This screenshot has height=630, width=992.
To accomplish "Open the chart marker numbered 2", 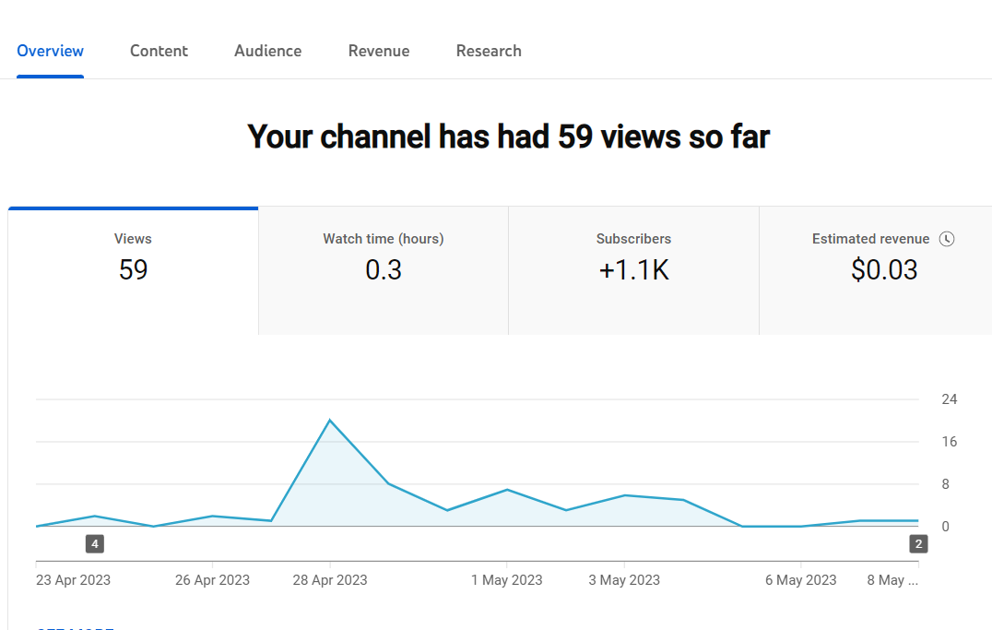I will pos(918,544).
